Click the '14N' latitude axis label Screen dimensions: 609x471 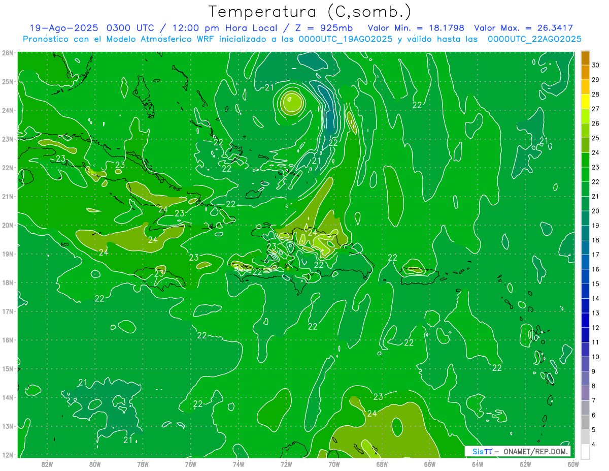click(8, 397)
